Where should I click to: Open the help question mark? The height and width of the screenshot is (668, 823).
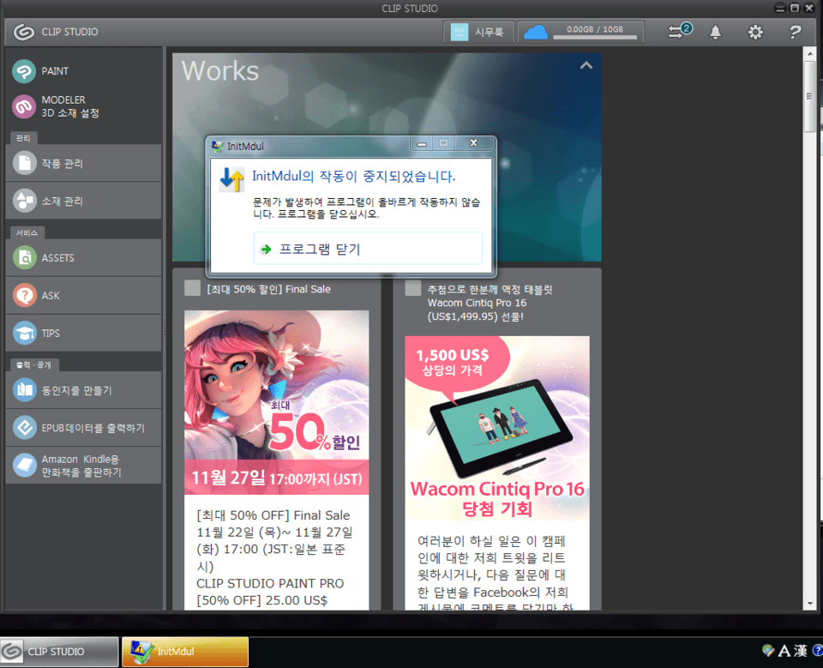(796, 33)
